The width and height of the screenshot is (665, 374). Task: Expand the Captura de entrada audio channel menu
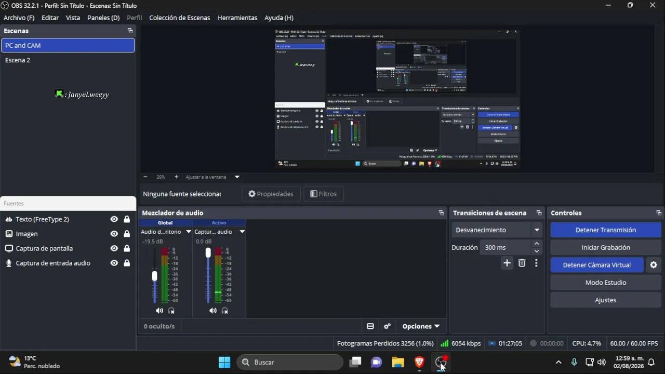pos(242,232)
